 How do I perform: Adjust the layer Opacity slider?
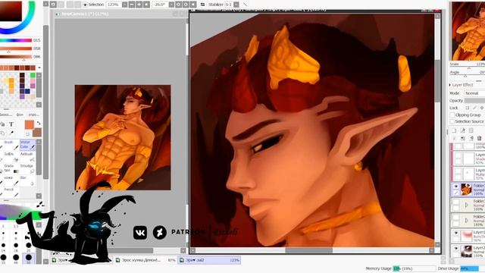474,101
